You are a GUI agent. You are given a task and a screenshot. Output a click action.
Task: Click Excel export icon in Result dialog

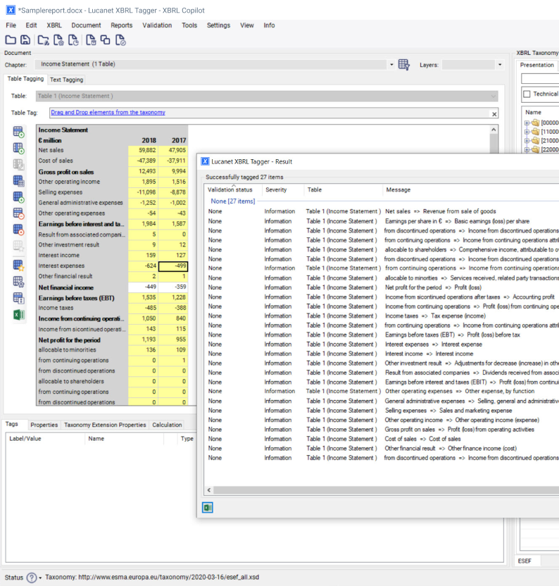(208, 507)
